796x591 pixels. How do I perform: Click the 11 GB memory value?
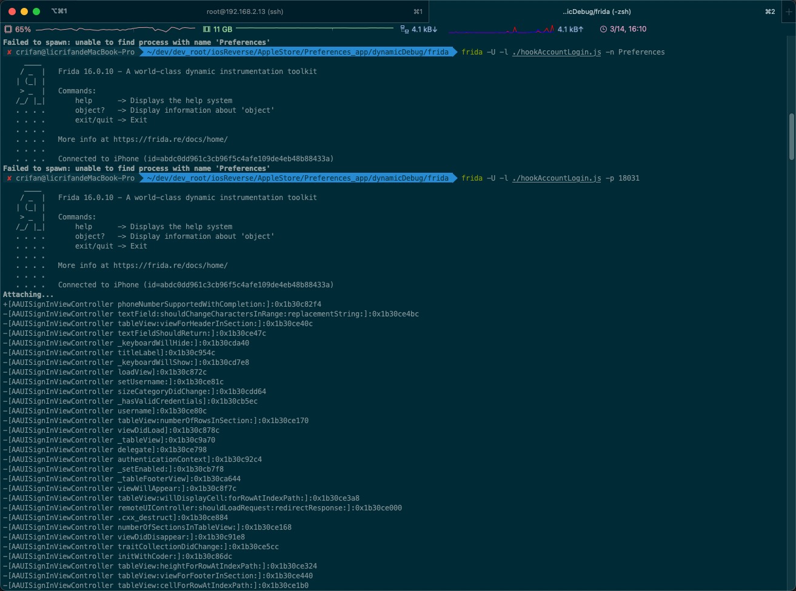(x=222, y=29)
